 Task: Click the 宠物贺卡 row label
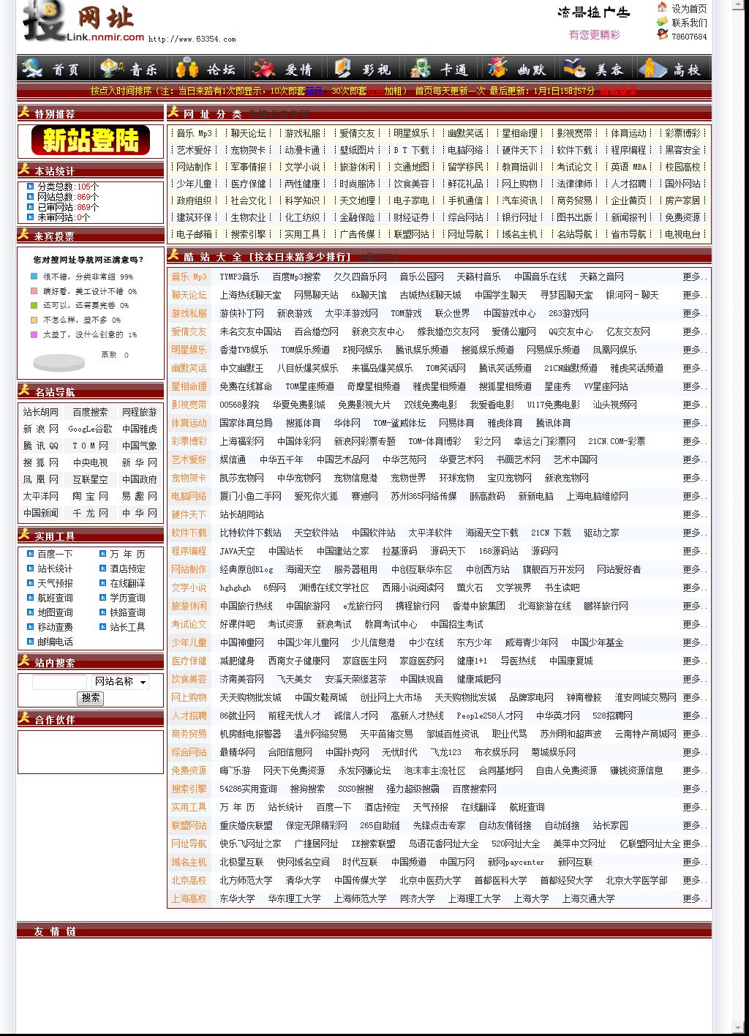[189, 478]
